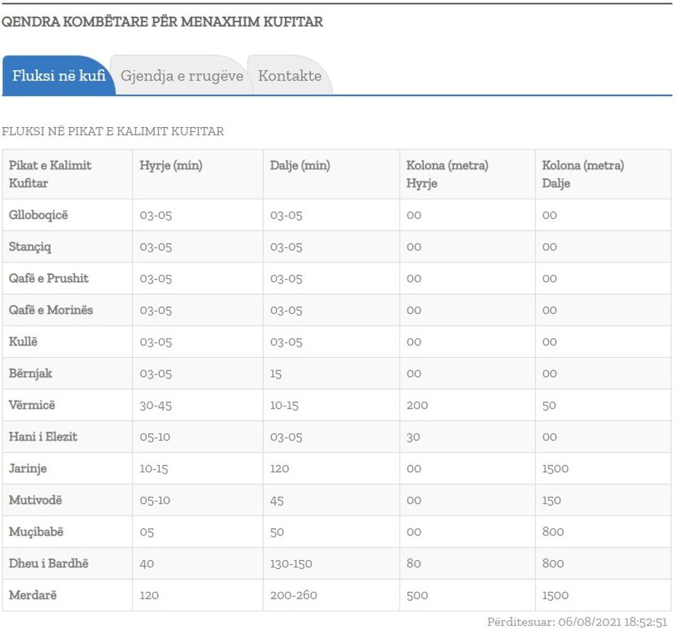Click the Hyrje (min) column header
Screen dimensions: 681x628
click(171, 165)
